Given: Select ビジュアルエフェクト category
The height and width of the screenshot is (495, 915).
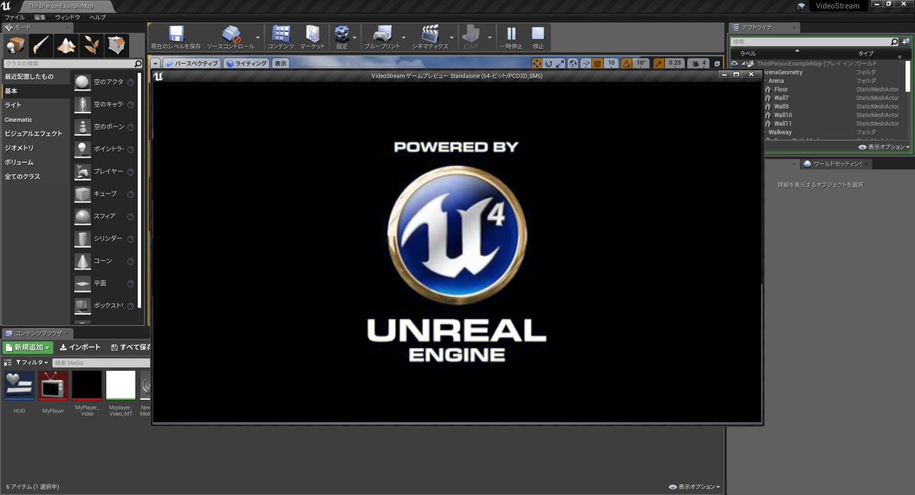Looking at the screenshot, I should [36, 133].
